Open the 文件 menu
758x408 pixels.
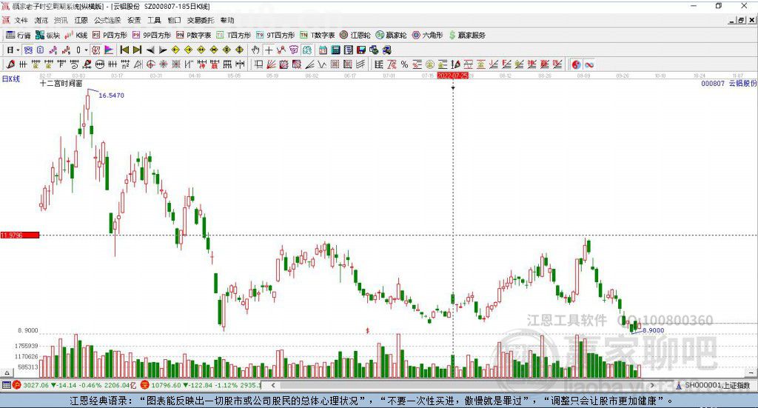point(21,20)
